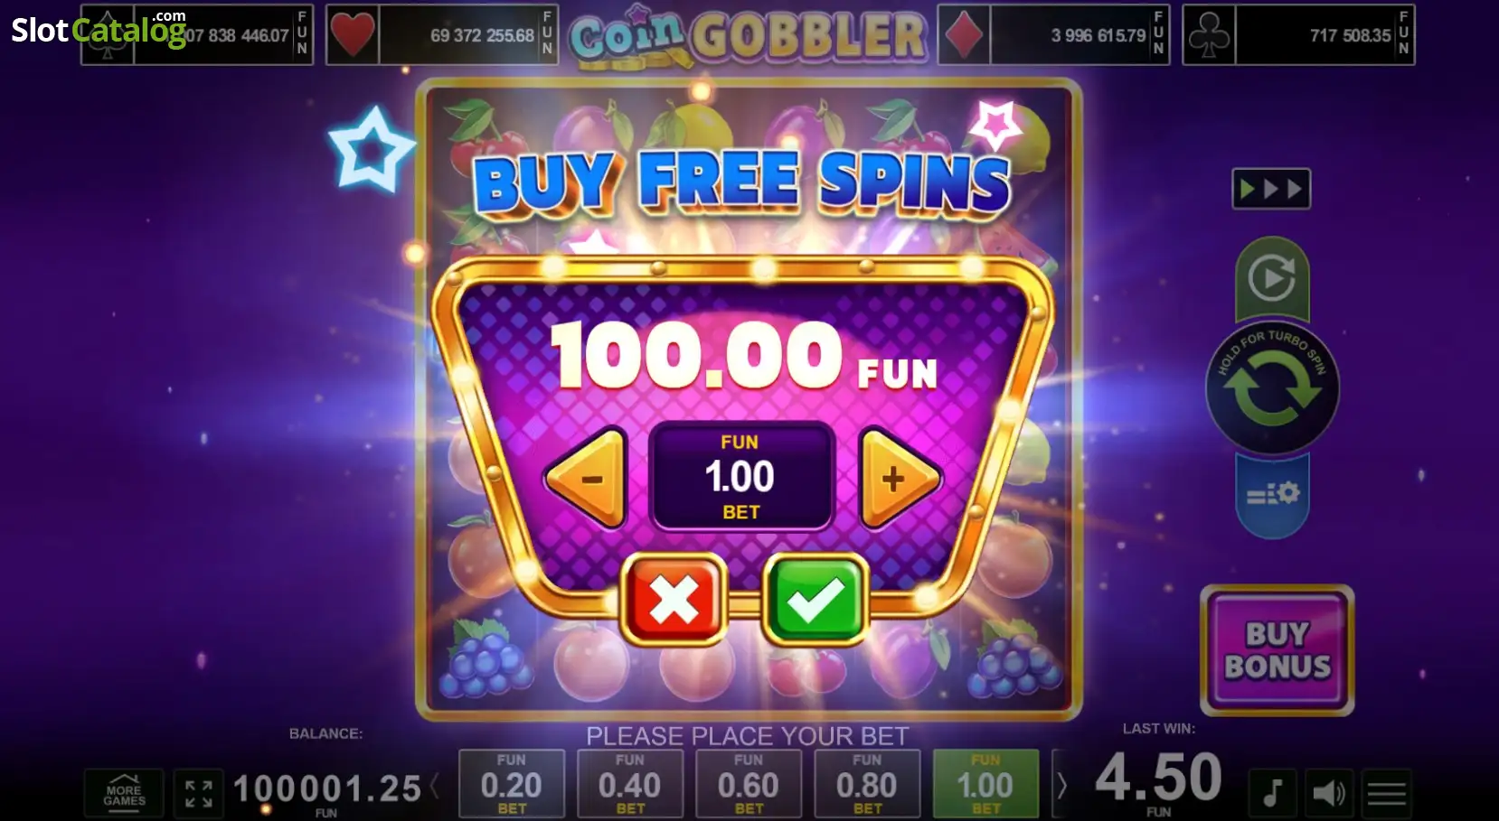This screenshot has width=1499, height=821.
Task: Increase bet with the plus arrow
Action: pyautogui.click(x=899, y=479)
